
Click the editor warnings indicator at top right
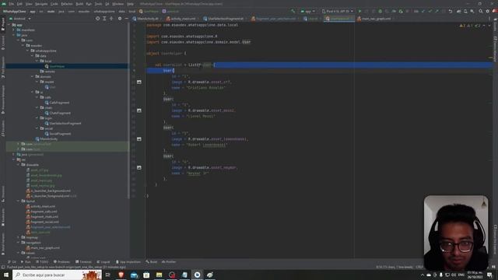click(x=470, y=26)
